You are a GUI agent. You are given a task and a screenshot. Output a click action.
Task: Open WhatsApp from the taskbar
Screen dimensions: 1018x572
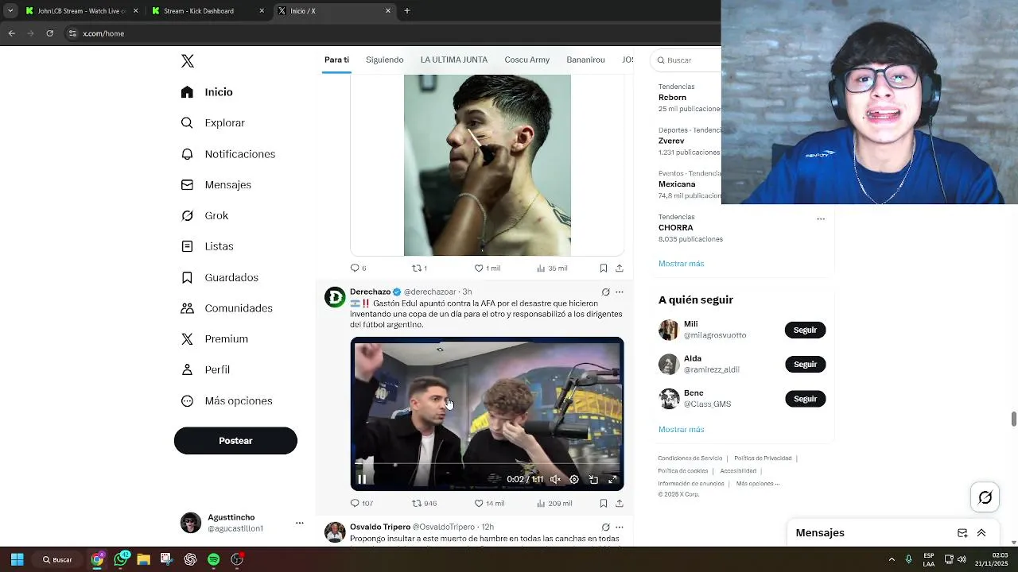(121, 559)
